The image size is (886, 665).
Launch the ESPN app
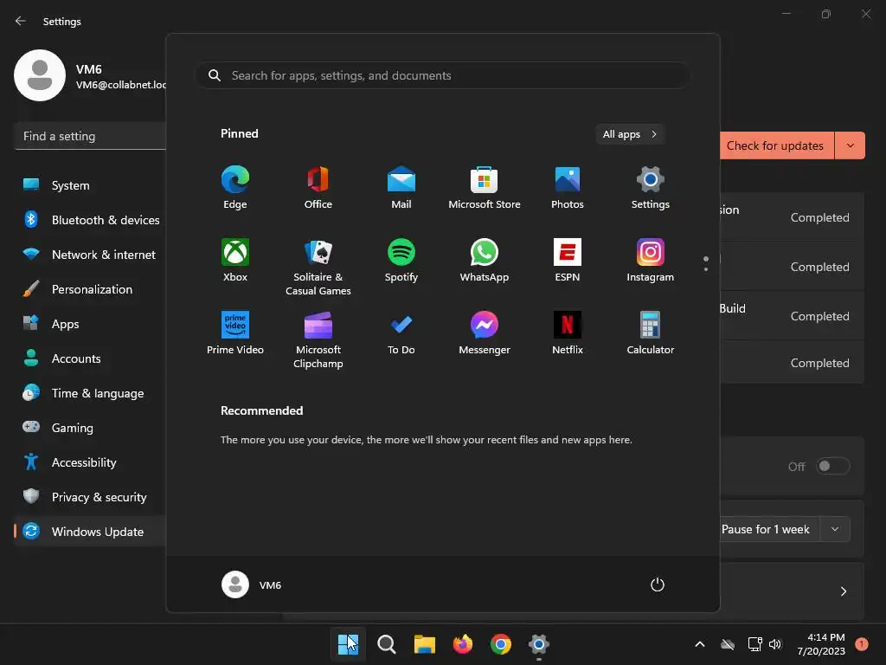tap(568, 260)
